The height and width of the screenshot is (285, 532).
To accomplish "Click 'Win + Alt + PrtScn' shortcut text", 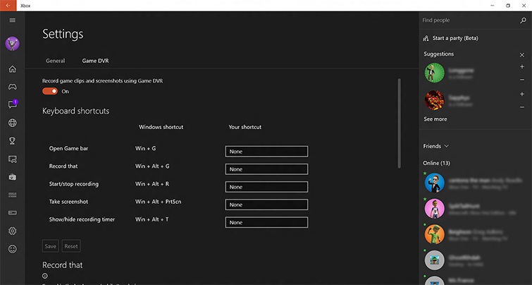I will (158, 202).
